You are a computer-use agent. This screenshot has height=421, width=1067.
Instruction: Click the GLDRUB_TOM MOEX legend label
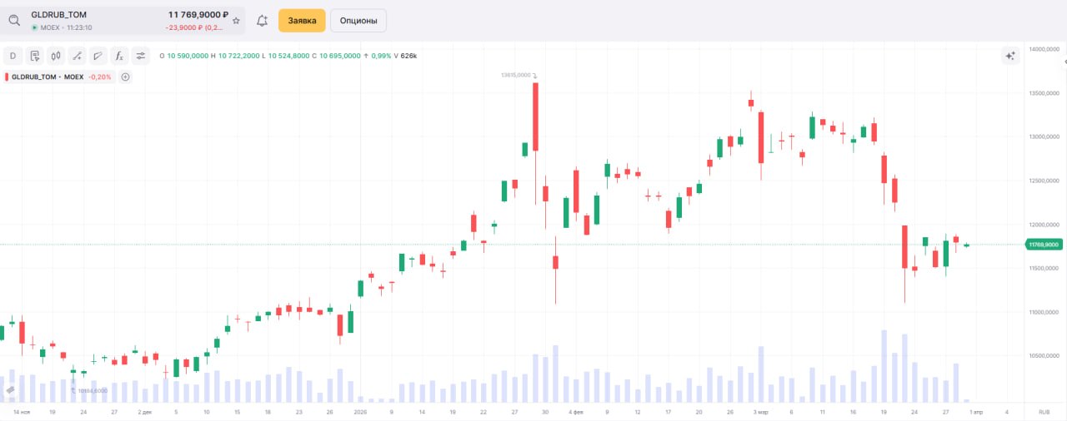pyautogui.click(x=47, y=77)
